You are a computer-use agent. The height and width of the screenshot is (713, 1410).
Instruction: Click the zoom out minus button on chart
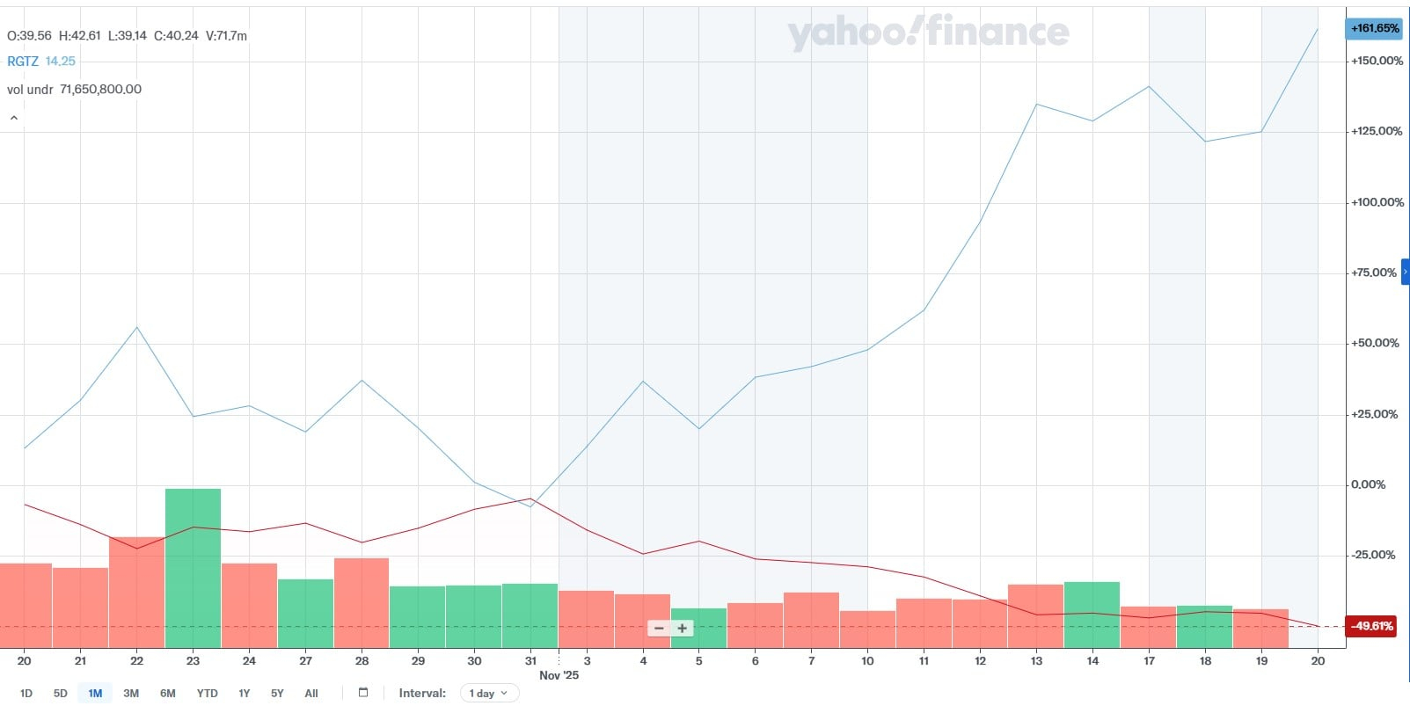click(x=659, y=629)
